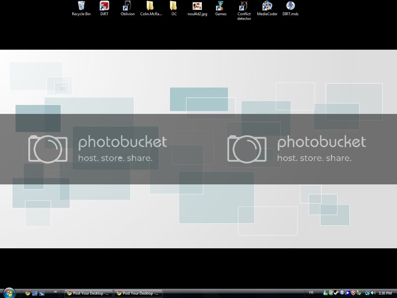The width and height of the screenshot is (397, 298).
Task: Open the Messenger tray icon
Action: [325, 293]
